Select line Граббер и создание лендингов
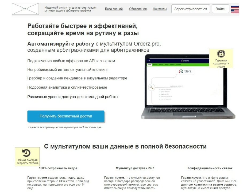The height and width of the screenshot is (195, 251). [x=77, y=78]
